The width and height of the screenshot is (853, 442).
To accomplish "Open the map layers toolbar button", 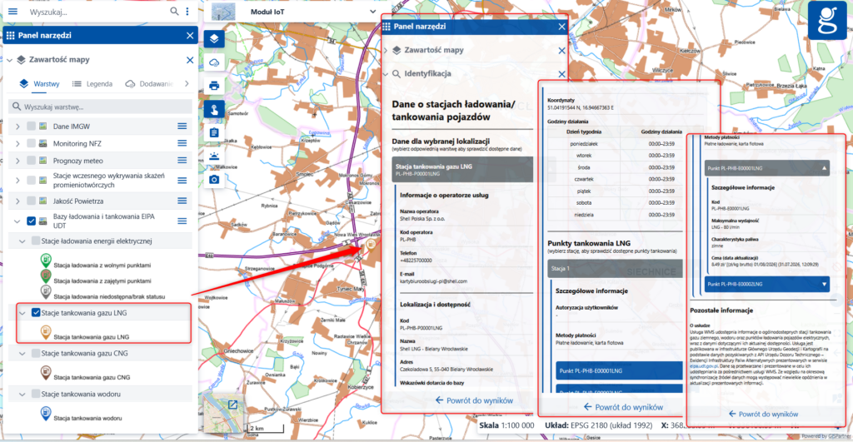I will tap(214, 38).
